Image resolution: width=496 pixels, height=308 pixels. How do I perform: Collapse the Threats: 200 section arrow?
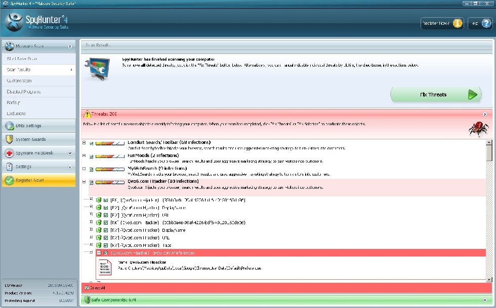(485, 114)
